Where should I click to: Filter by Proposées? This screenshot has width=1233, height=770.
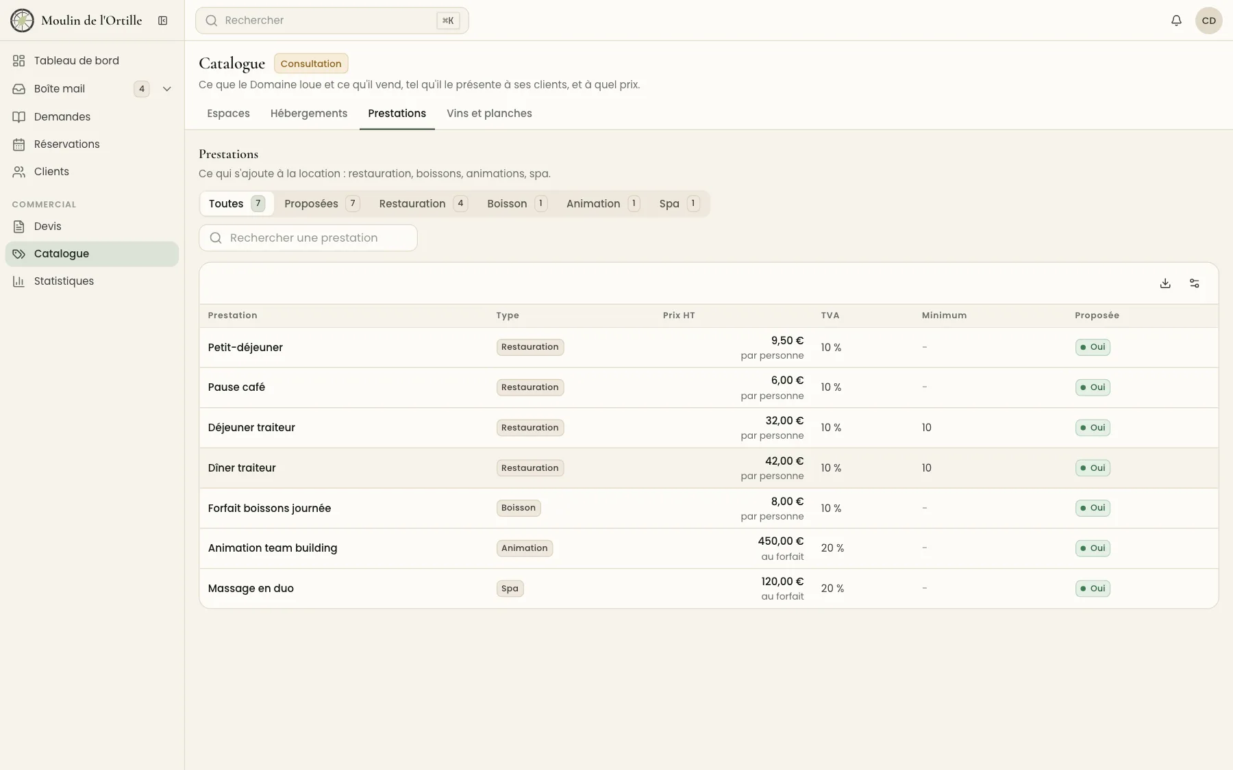tap(322, 204)
